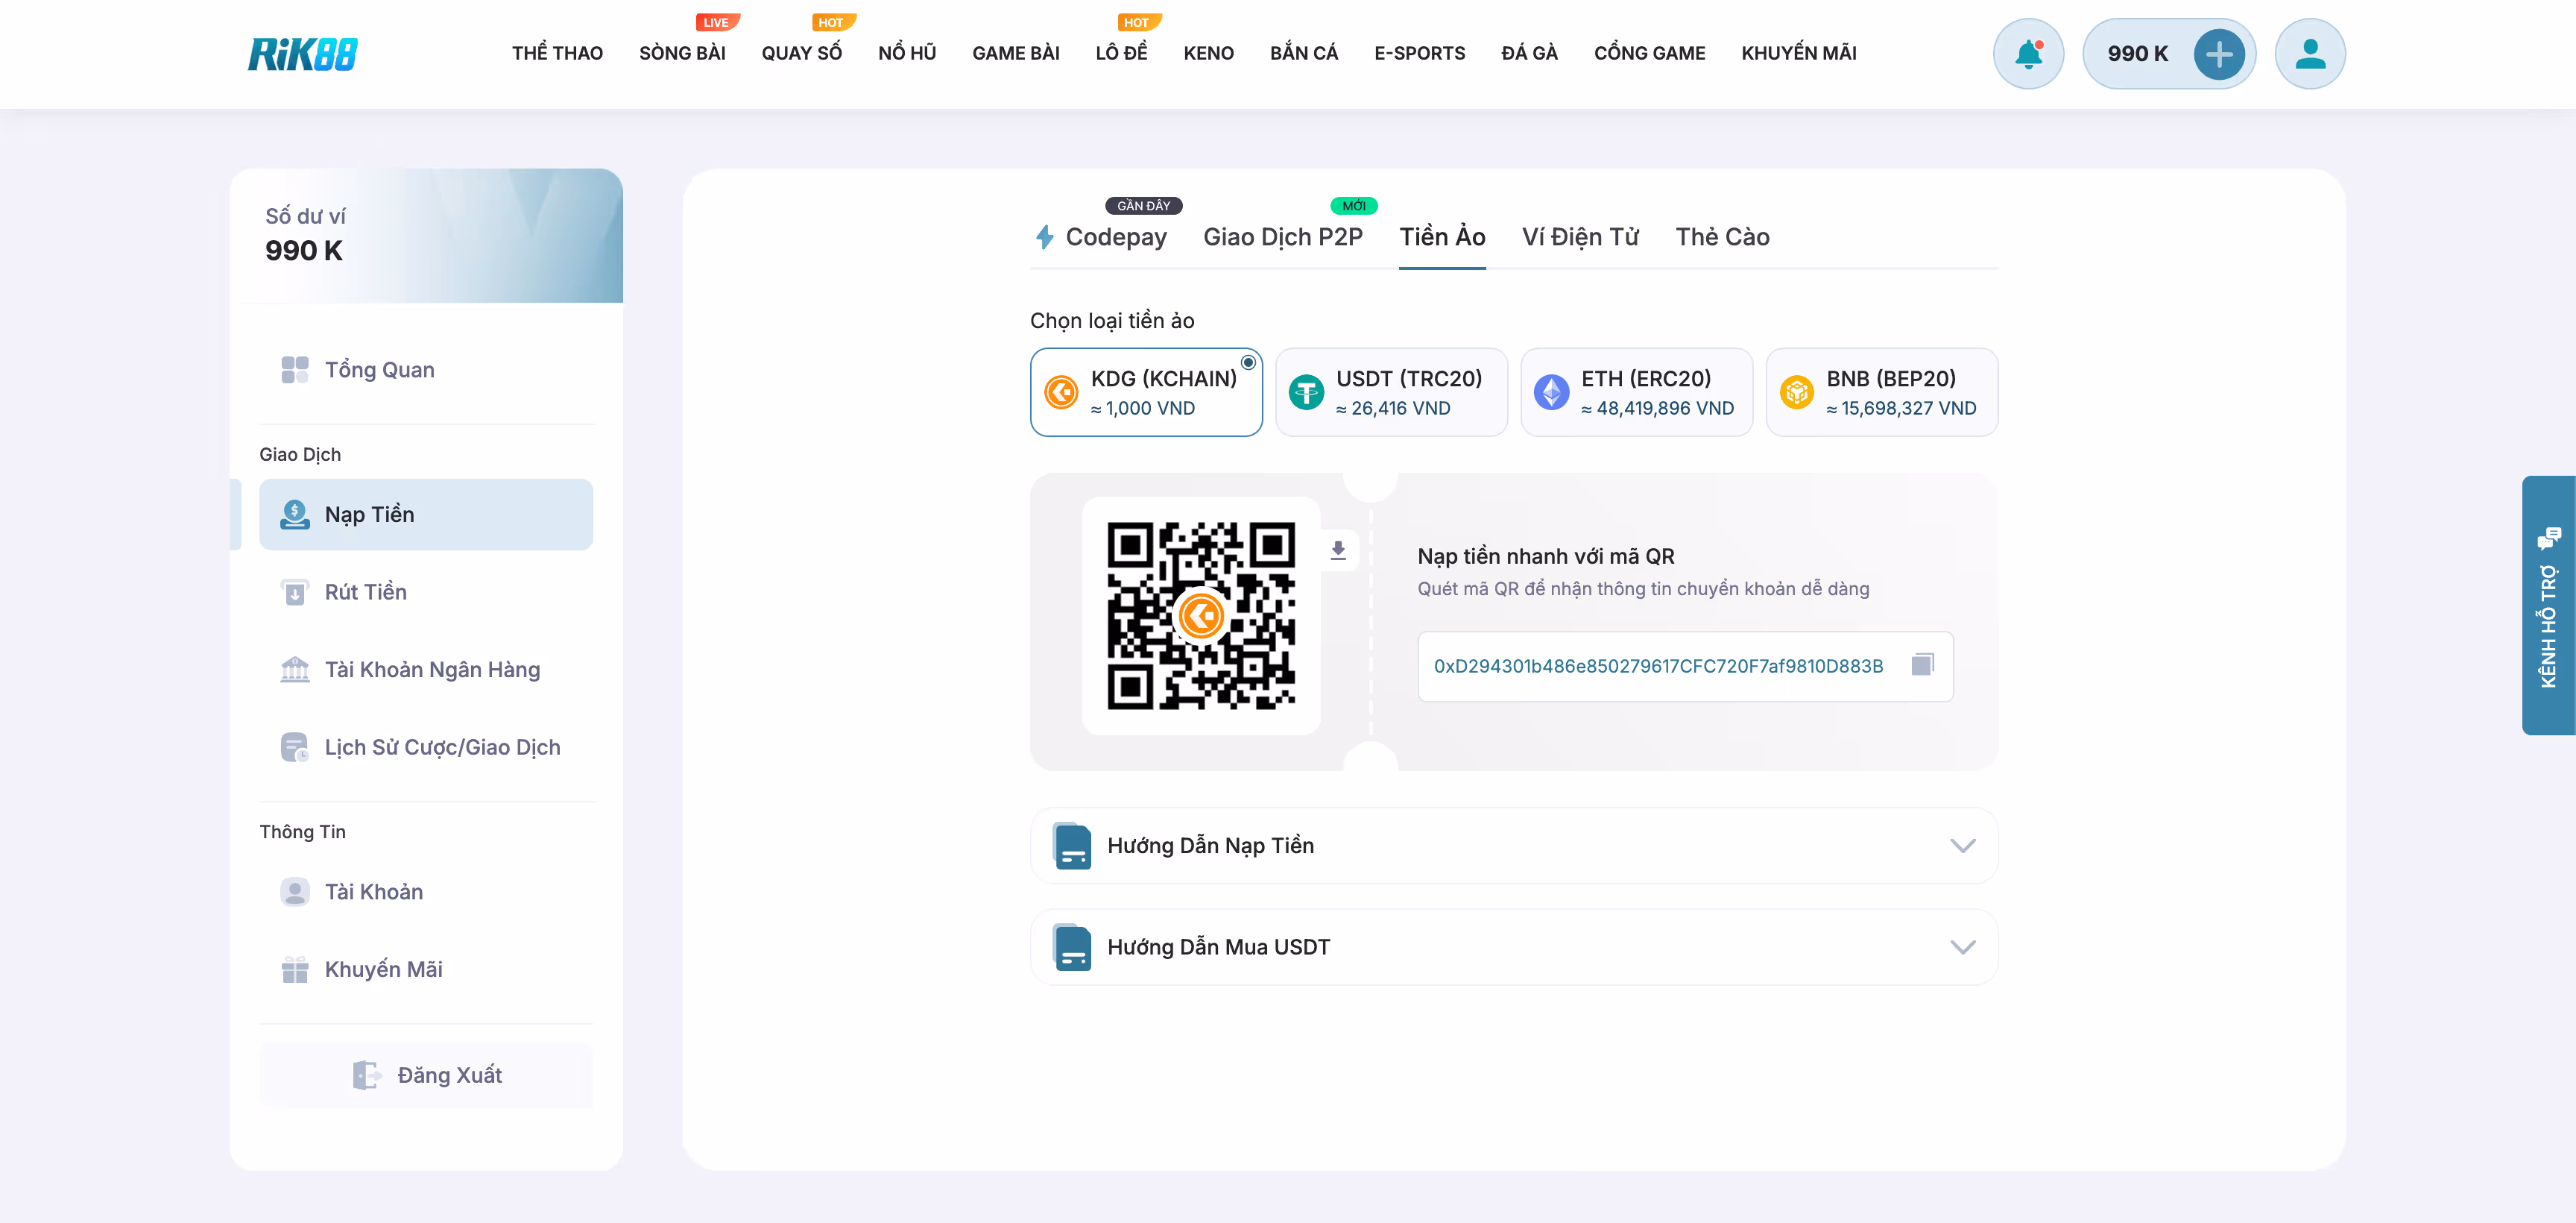Click the Số dư ví balance card

coord(426,235)
